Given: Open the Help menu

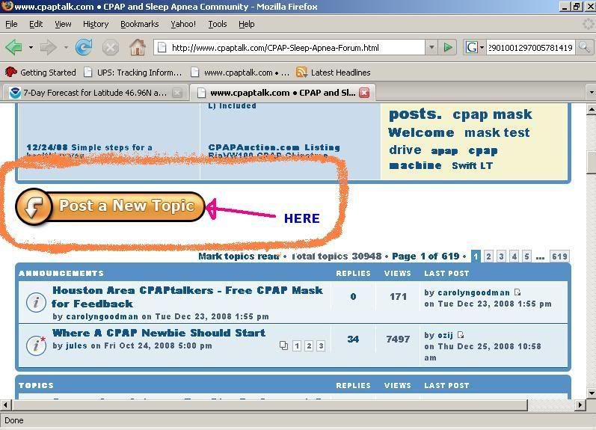Looking at the screenshot, I should [x=246, y=24].
